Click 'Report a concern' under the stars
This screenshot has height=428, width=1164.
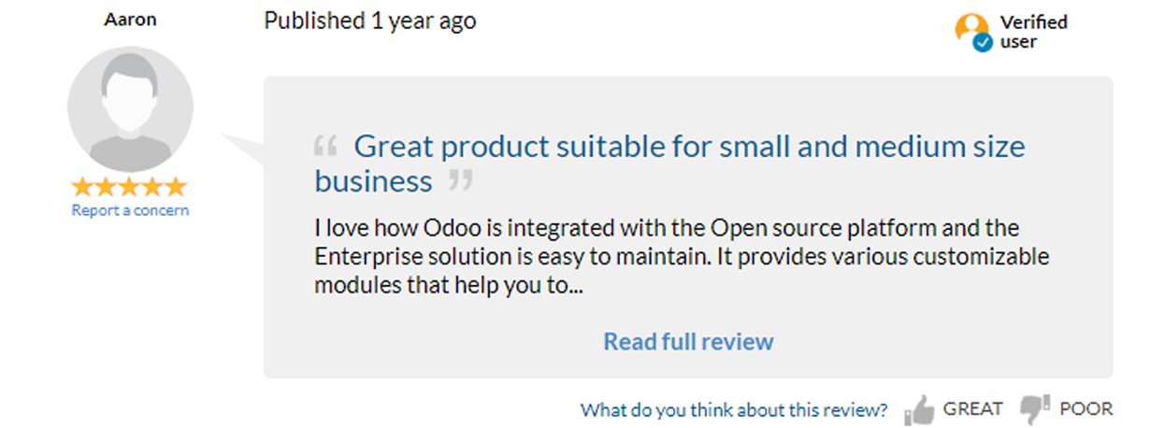coord(130,210)
